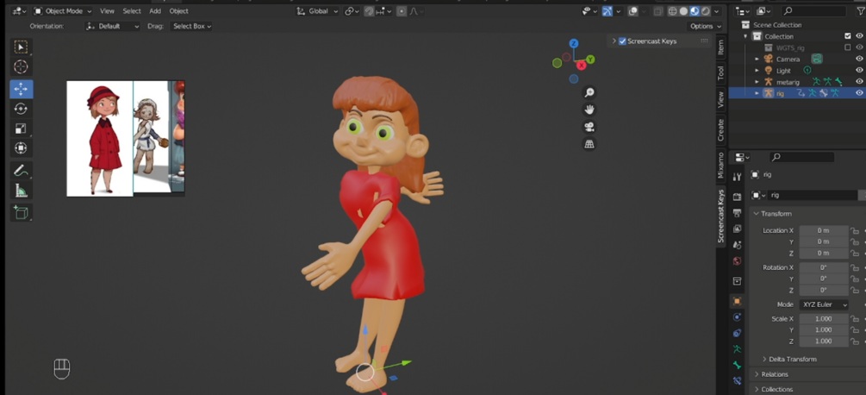The image size is (866, 395).
Task: Toggle show gizmo button in header
Action: click(x=607, y=11)
